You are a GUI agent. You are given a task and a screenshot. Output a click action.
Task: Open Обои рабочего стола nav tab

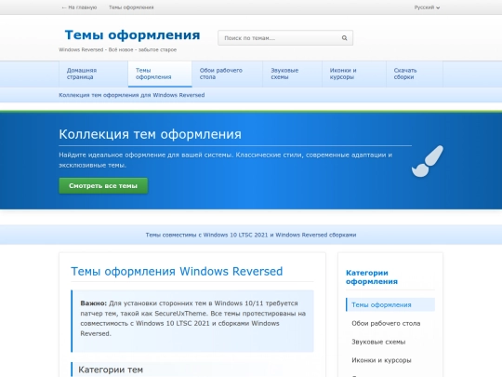[228, 74]
